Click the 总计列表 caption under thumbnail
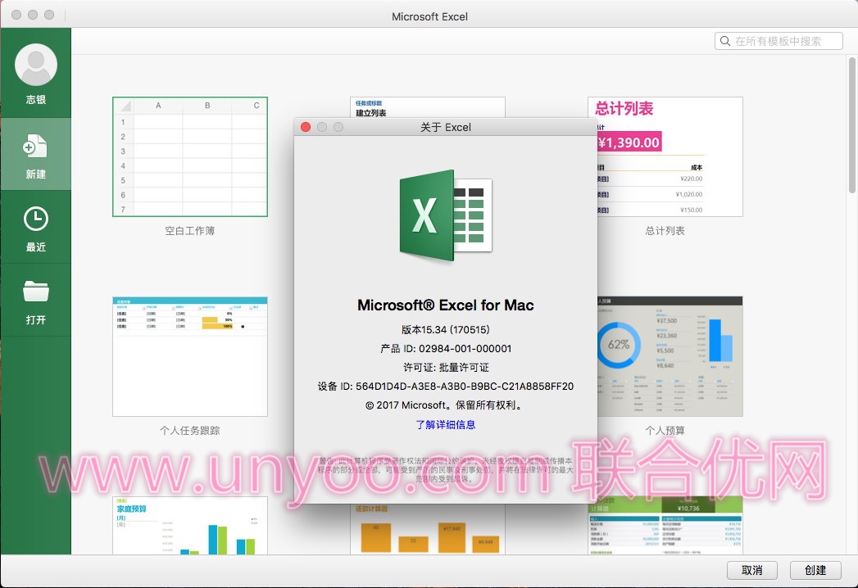 click(x=665, y=231)
